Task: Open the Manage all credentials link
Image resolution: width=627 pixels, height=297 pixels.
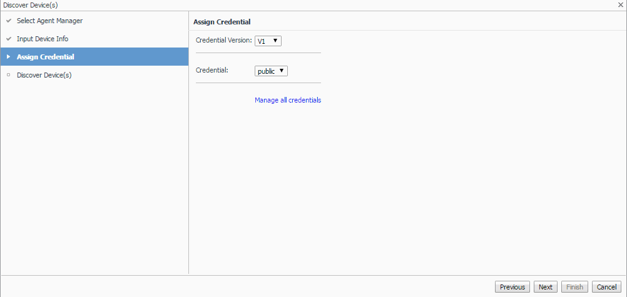Action: 288,100
